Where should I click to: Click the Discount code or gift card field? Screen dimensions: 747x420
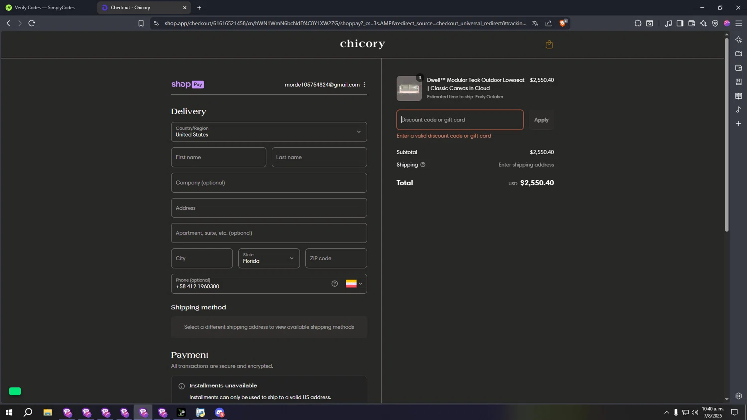(x=460, y=120)
